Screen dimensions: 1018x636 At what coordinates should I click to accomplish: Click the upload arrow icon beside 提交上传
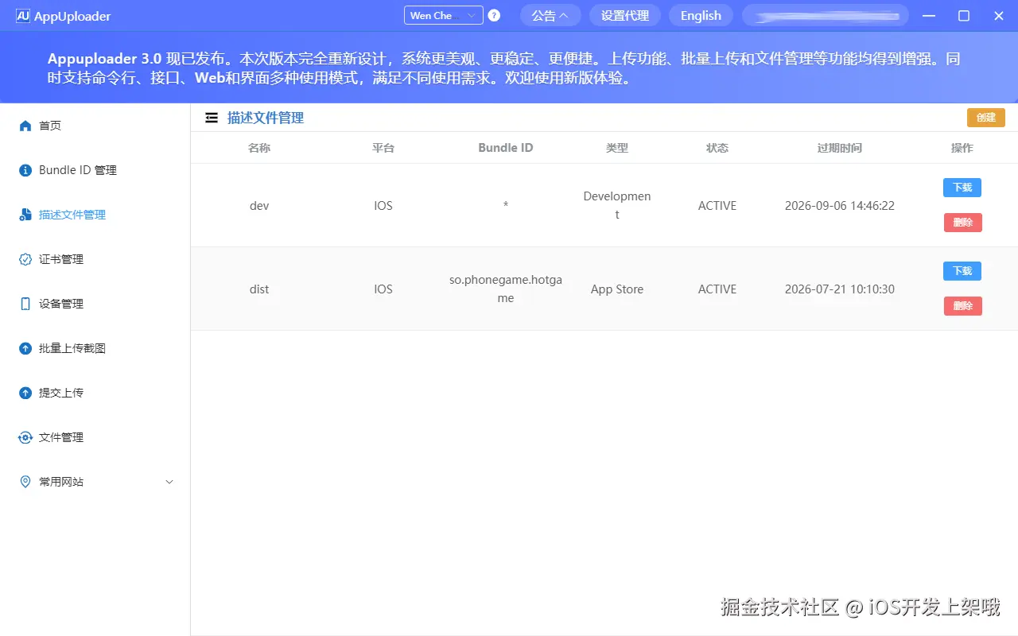click(x=25, y=393)
